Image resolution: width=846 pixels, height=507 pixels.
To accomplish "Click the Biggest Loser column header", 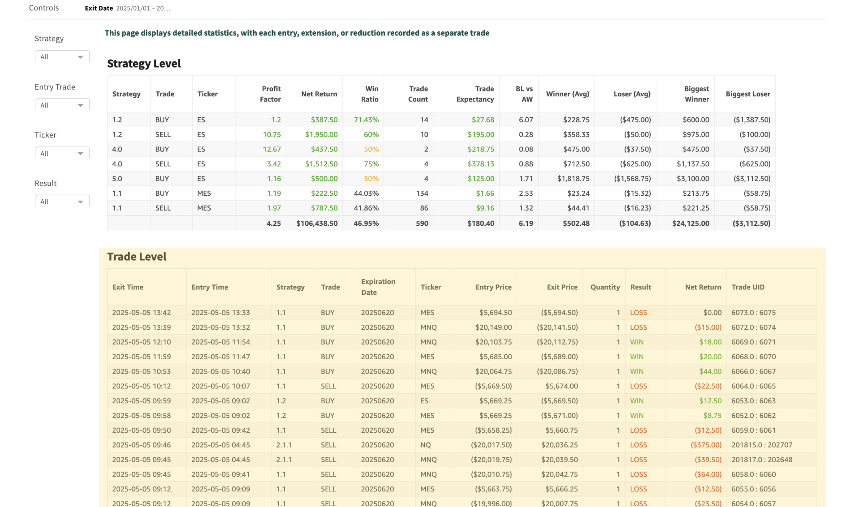I will (747, 94).
